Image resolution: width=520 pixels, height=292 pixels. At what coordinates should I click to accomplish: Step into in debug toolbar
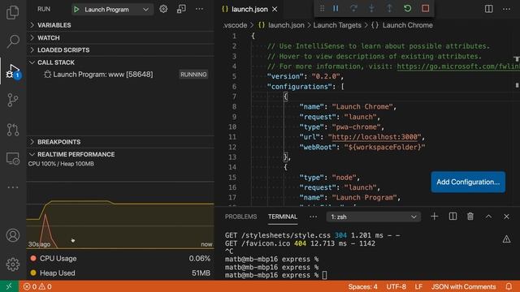coord(371,8)
